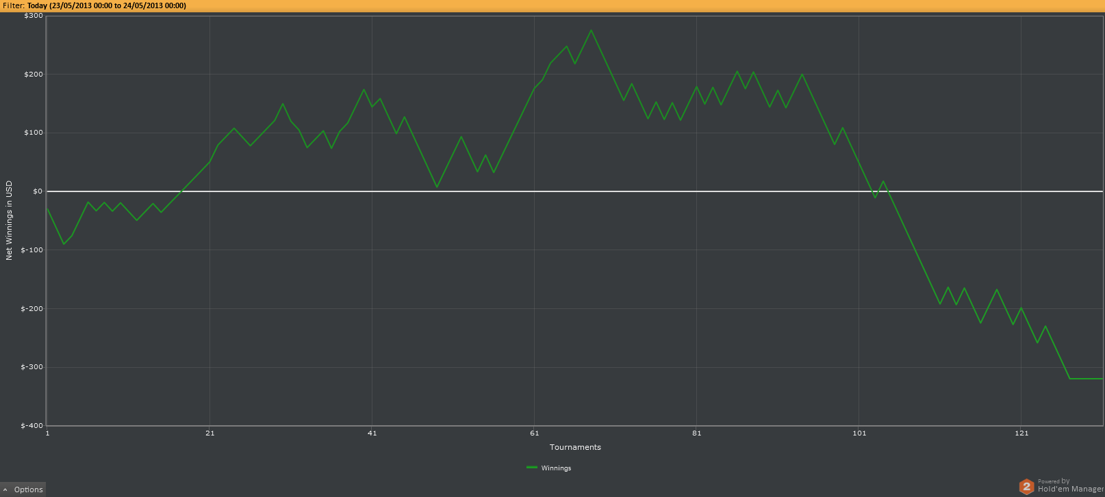This screenshot has width=1105, height=497.
Task: Click tournament 21 x-axis tick label
Action: pos(209,433)
